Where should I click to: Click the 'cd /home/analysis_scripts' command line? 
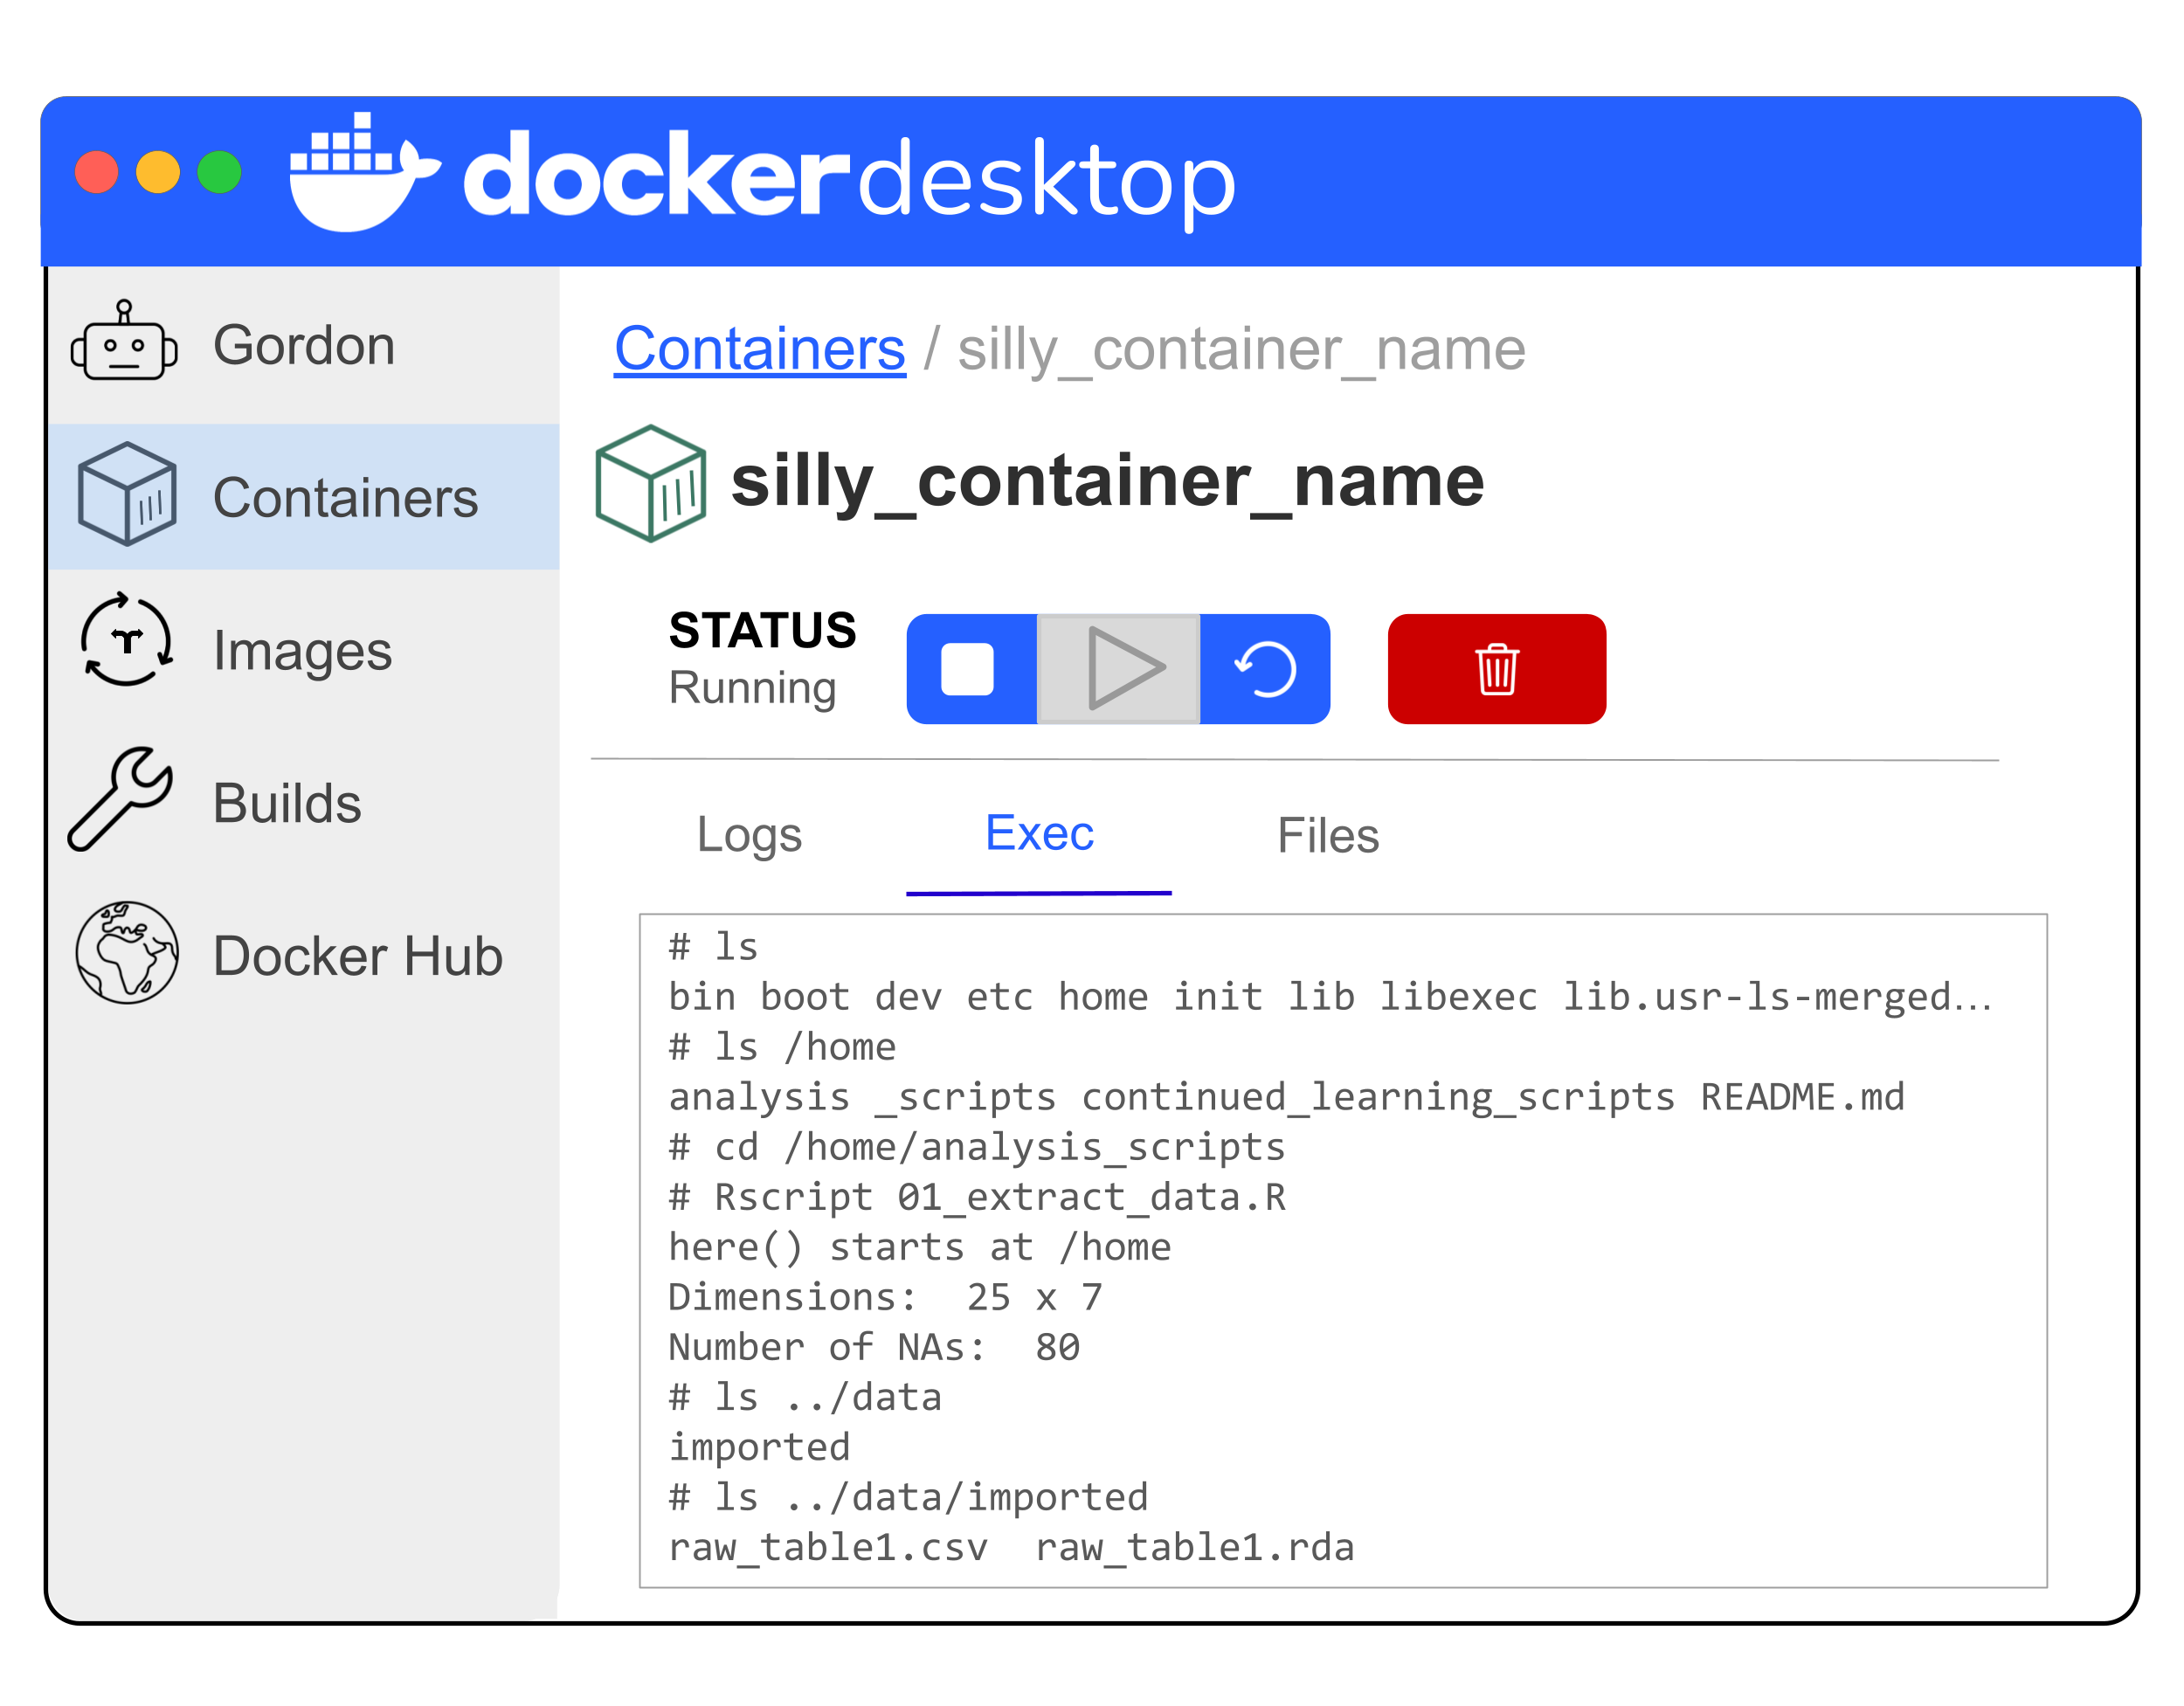point(977,1147)
